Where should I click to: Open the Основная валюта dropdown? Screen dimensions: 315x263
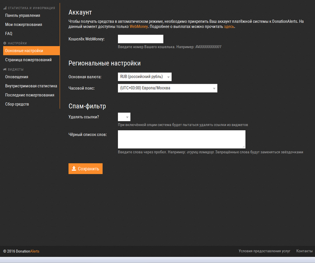tap(145, 77)
